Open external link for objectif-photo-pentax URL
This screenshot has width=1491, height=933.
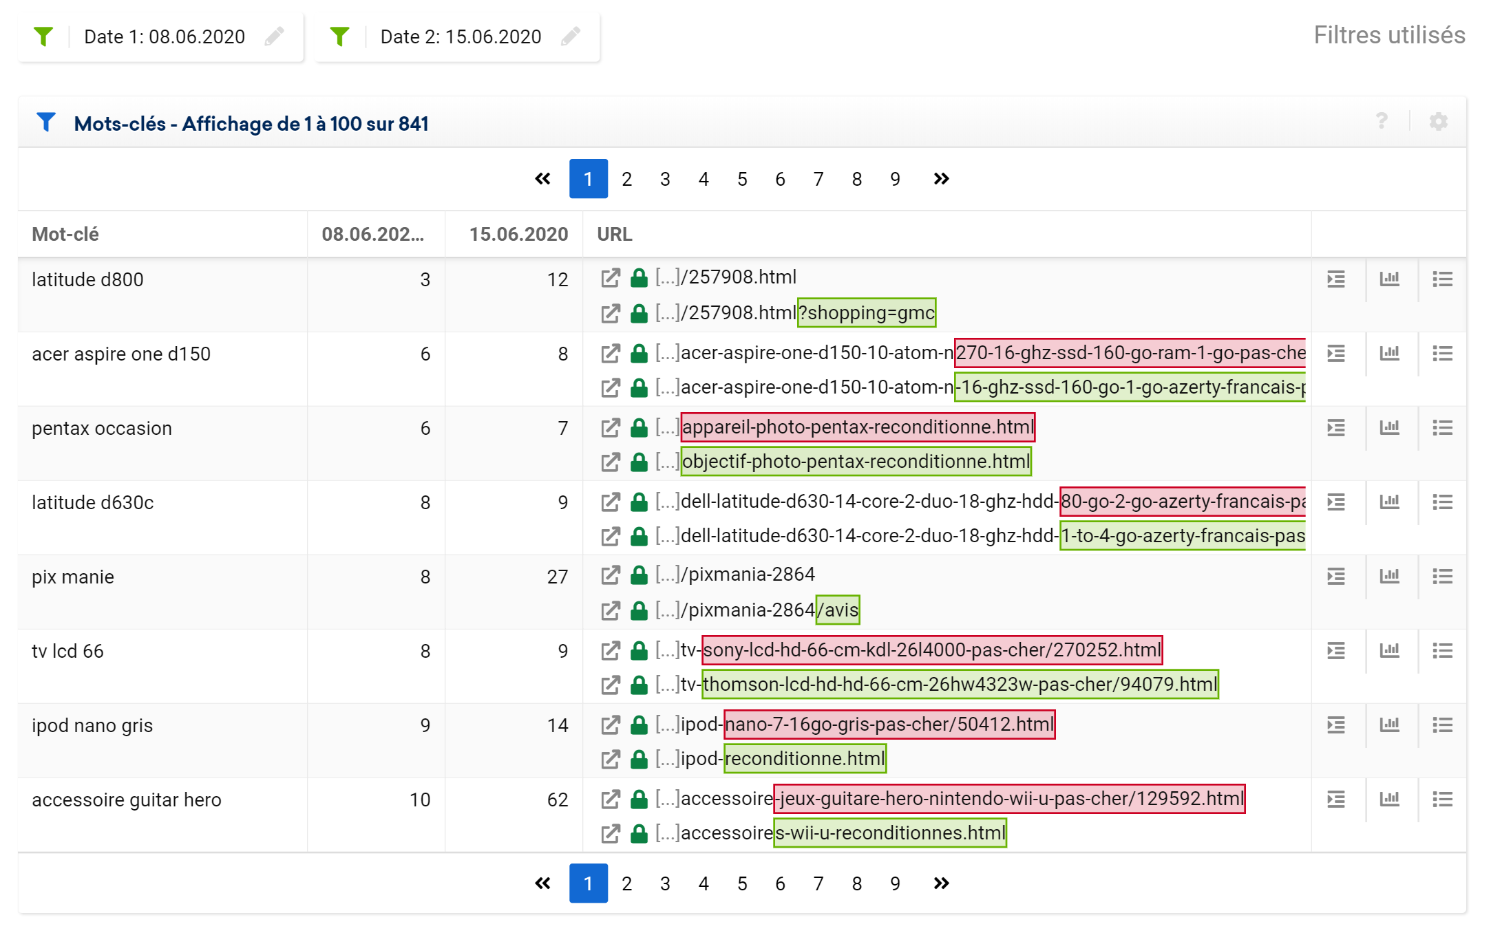[x=610, y=462]
